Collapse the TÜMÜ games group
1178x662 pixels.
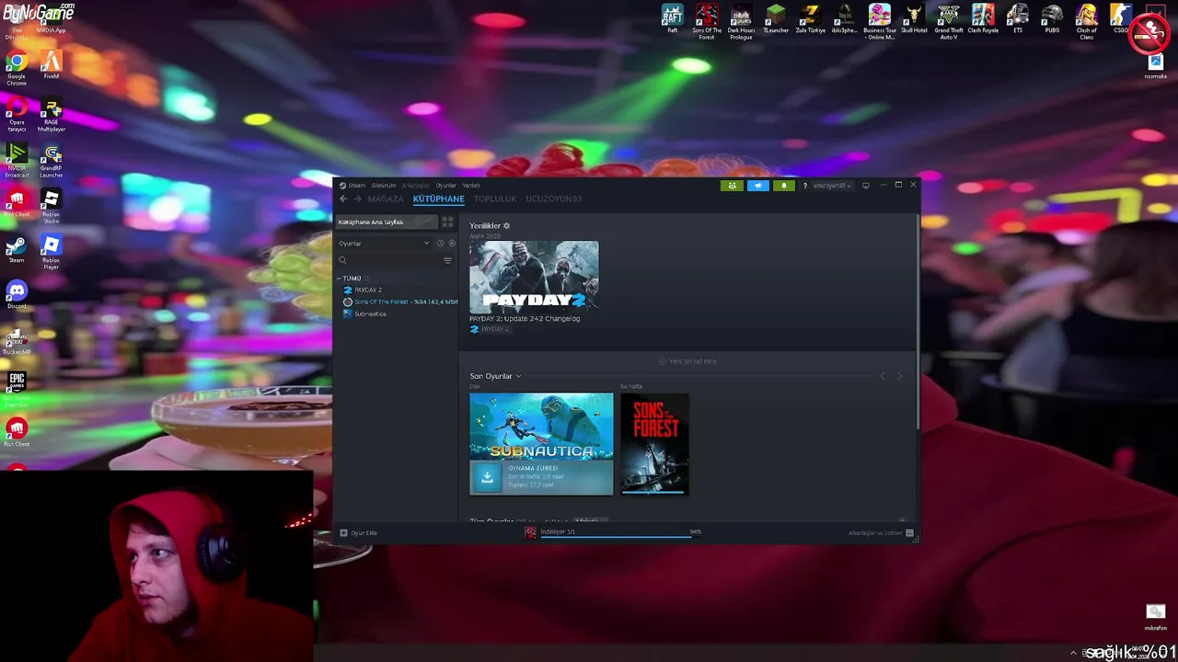click(x=339, y=278)
